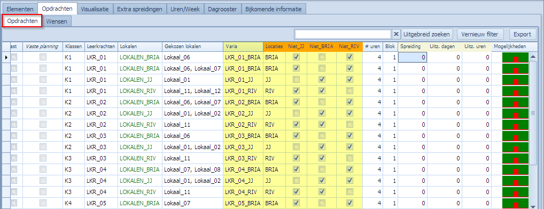544x209 pixels.
Task: Toggle Niet_BRIA checkbox in the LKR_02_JJ row
Action: coord(322,113)
